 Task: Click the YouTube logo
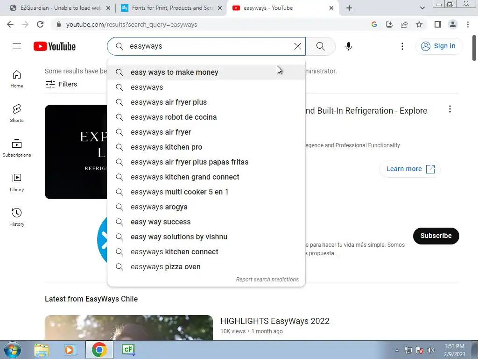click(55, 46)
